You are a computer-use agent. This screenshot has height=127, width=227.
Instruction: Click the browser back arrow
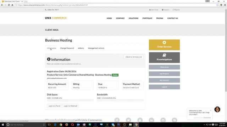click(x=2, y=5)
